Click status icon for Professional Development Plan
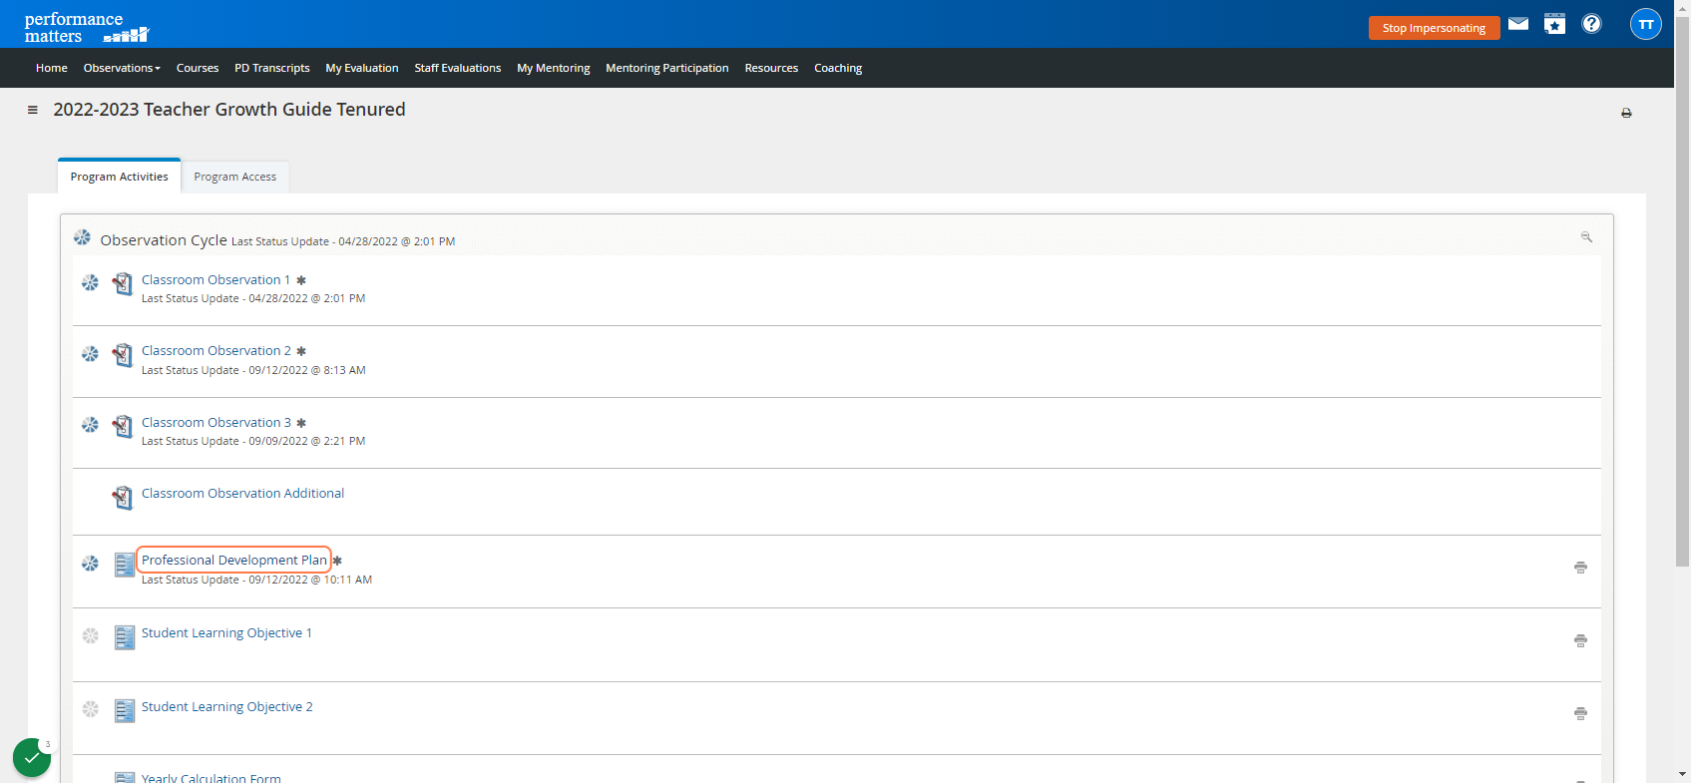The height and width of the screenshot is (783, 1691). 90,564
